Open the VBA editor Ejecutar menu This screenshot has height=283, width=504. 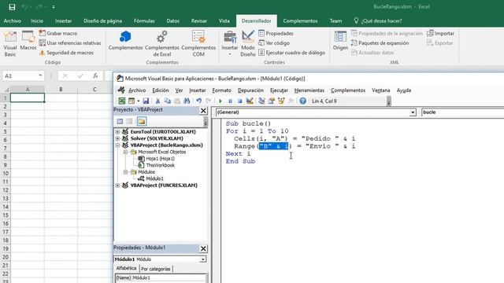click(279, 90)
